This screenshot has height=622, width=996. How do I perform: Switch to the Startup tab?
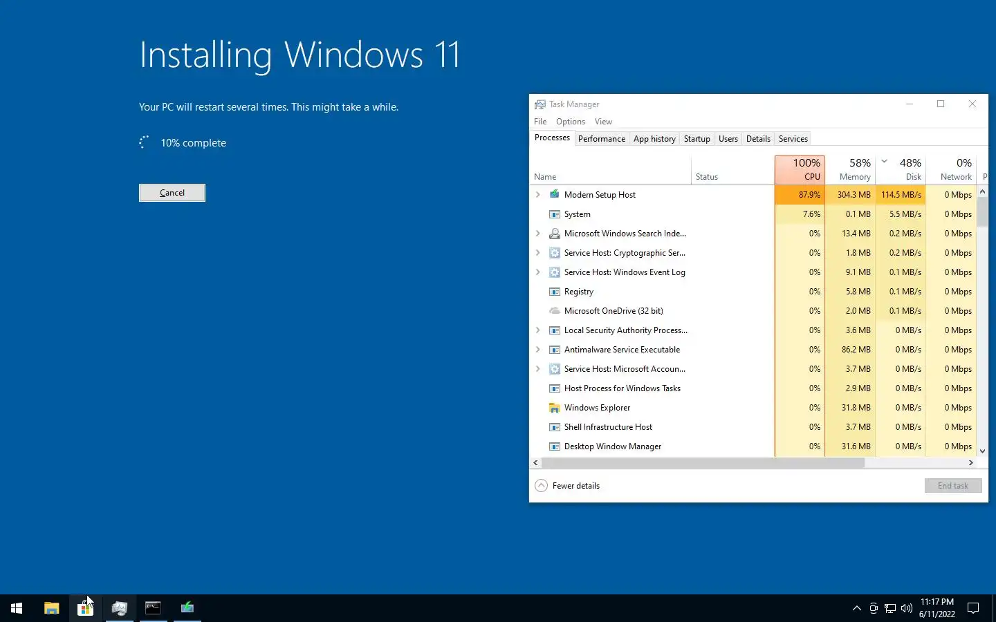coord(697,139)
